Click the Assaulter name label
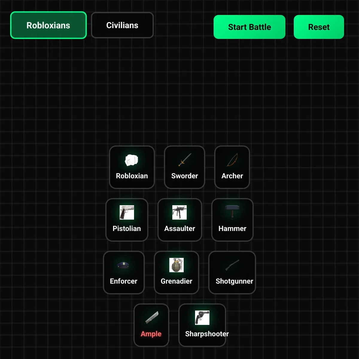Viewport: 359px width, 359px height. pyautogui.click(x=180, y=229)
